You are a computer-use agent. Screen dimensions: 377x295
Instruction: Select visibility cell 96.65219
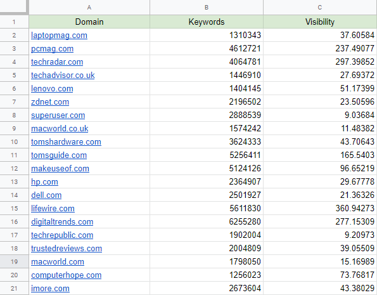pyautogui.click(x=320, y=168)
